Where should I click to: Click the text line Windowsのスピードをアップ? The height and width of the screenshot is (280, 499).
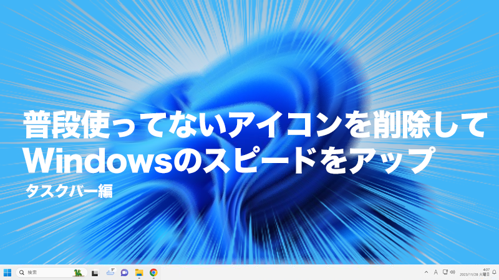tap(228, 159)
